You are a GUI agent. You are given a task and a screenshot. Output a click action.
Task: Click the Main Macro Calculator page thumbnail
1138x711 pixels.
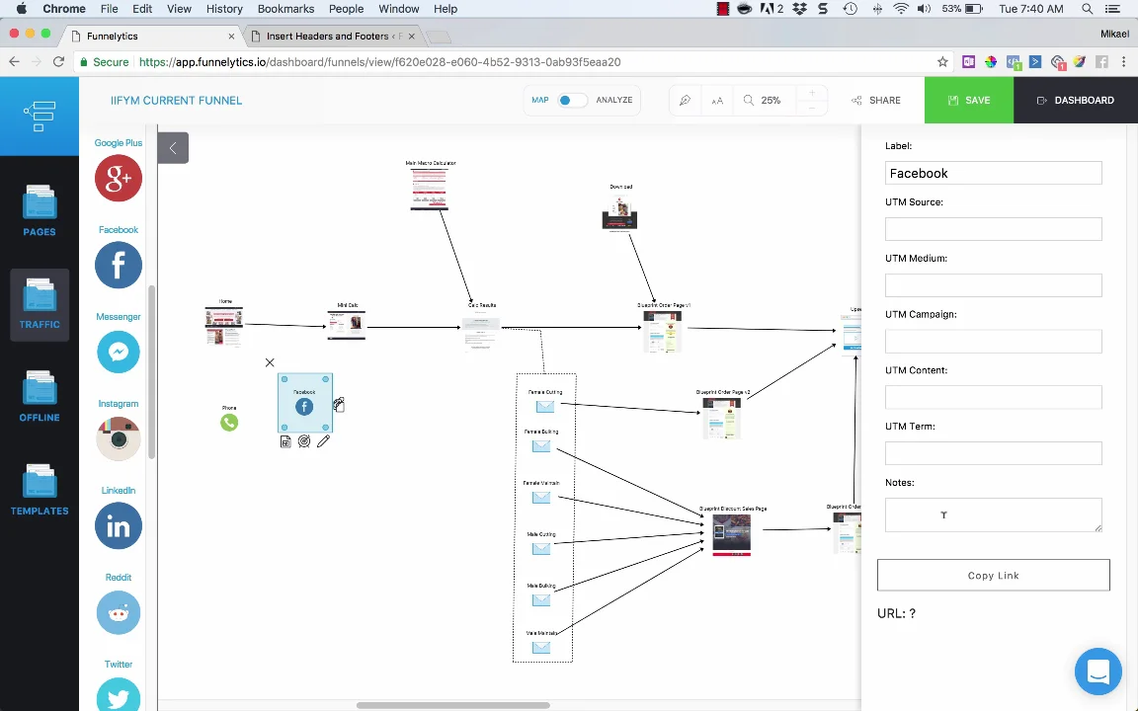pyautogui.click(x=429, y=190)
